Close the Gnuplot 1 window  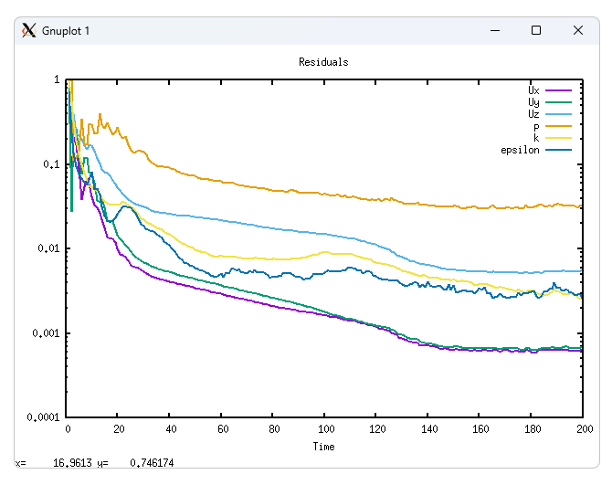tap(578, 30)
